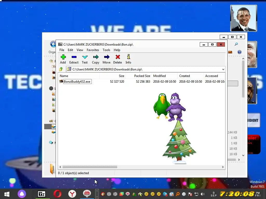Go up one folder level icon
This screenshot has height=199, width=266.
(x=61, y=69)
